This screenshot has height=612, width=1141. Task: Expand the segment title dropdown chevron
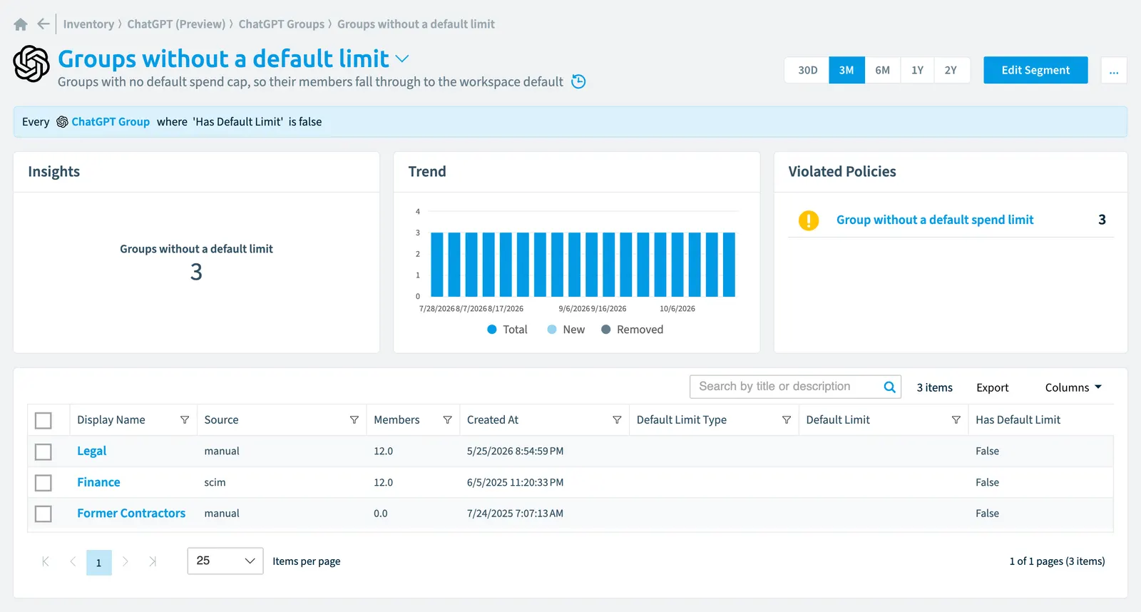click(x=402, y=58)
